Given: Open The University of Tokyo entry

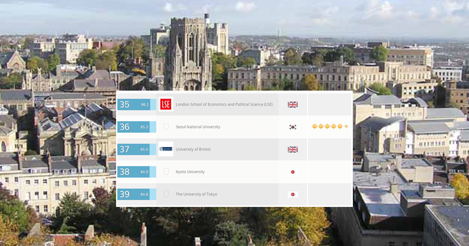Looking at the screenshot, I should pos(196,194).
